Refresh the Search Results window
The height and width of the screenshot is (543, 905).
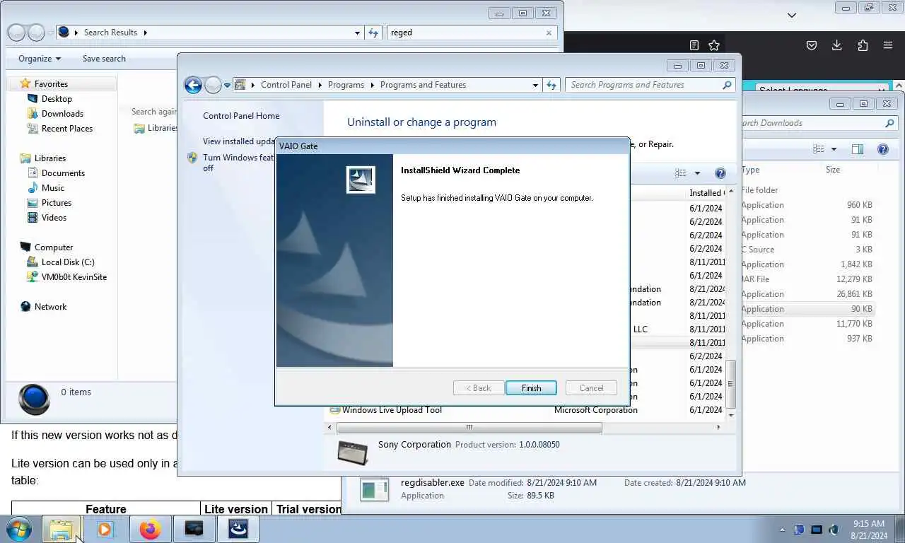374,33
